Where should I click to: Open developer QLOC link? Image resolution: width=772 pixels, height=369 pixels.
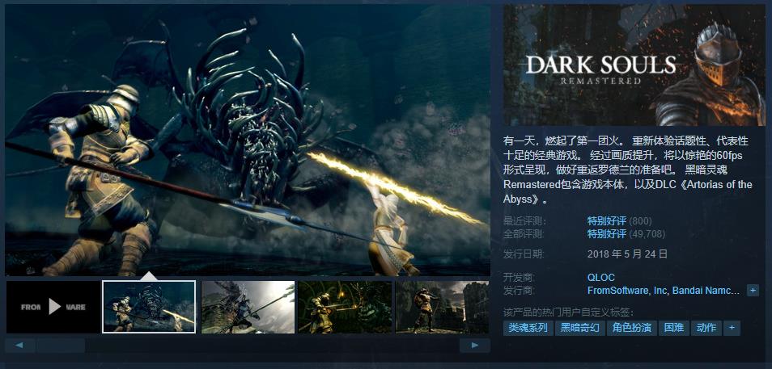[601, 278]
